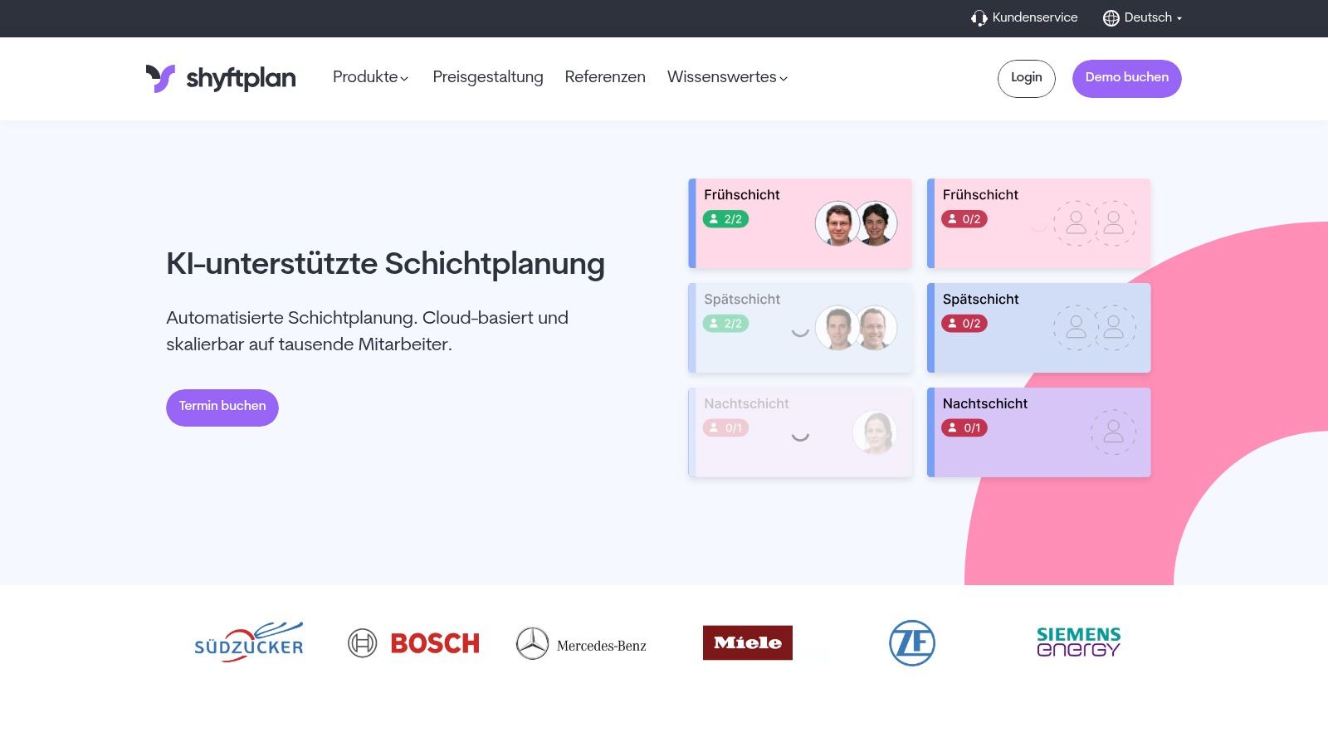Click the 'Automatisierte Schichtplanung' subtitle text

[x=367, y=330]
